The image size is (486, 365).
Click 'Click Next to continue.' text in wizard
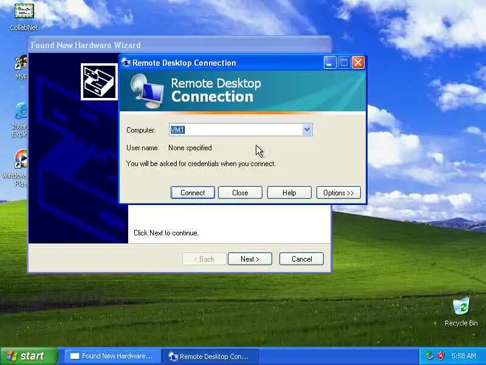tap(166, 233)
